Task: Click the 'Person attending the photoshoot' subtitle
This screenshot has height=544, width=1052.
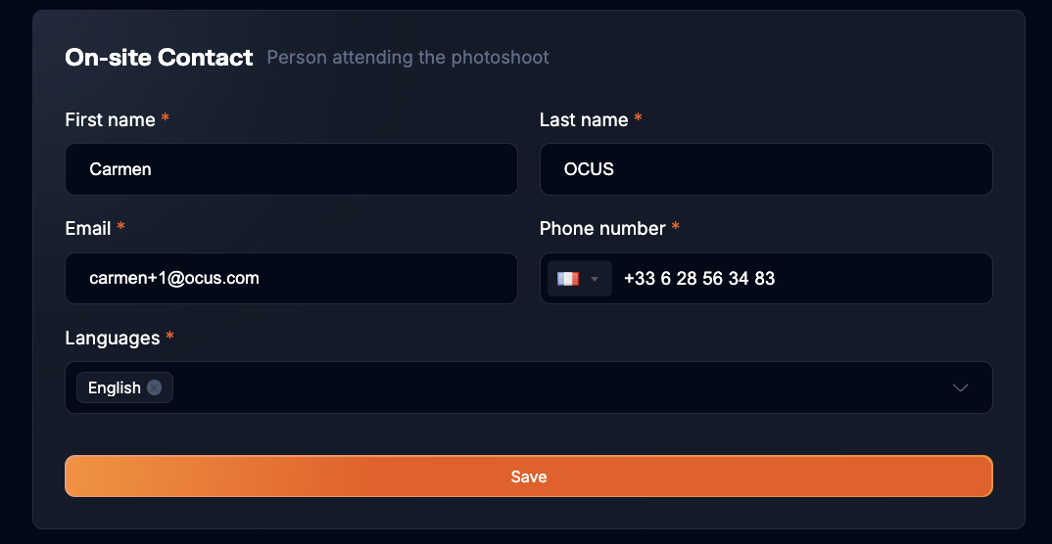Action: (407, 58)
